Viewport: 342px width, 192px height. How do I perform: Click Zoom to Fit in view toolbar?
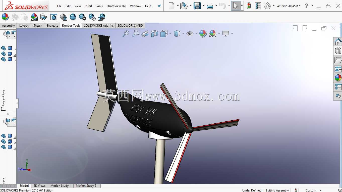[x=126, y=33]
